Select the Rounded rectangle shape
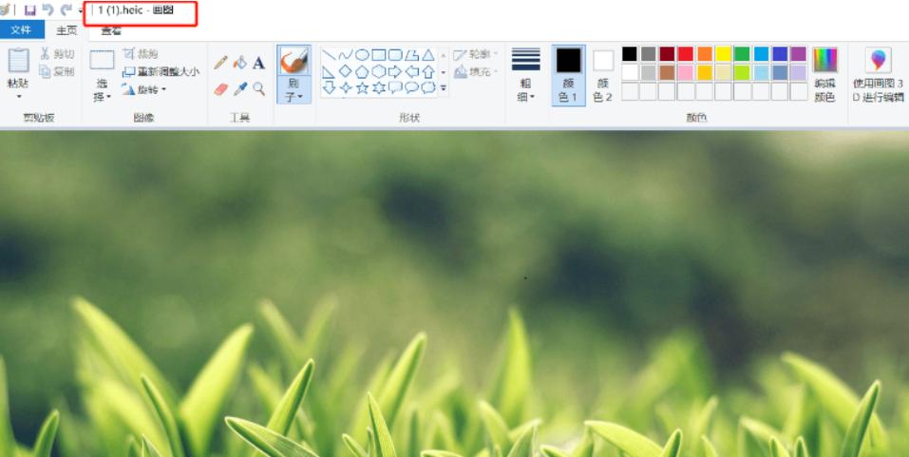 click(395, 55)
